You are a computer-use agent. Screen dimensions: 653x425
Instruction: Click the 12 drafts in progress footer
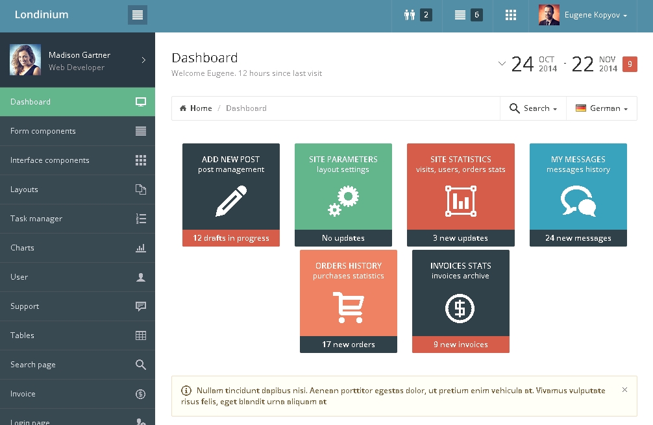(x=231, y=238)
